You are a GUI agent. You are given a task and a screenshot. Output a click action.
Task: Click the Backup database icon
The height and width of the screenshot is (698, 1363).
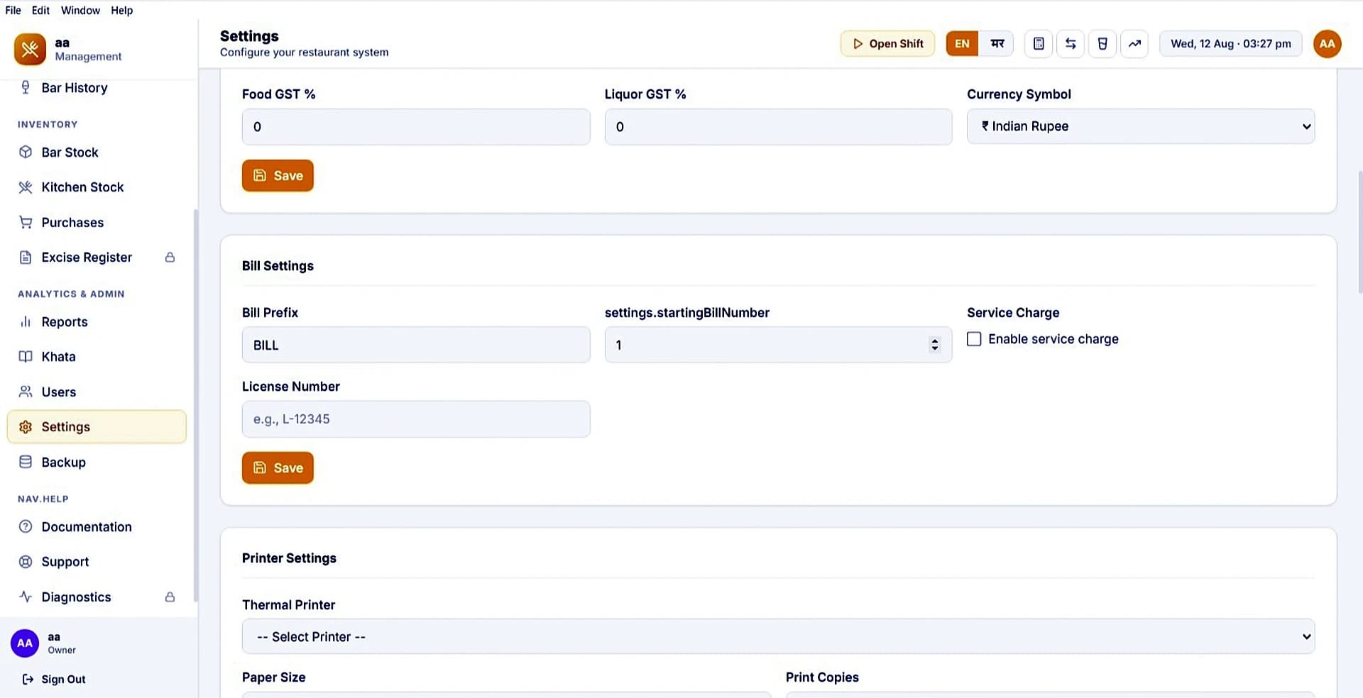click(x=26, y=462)
